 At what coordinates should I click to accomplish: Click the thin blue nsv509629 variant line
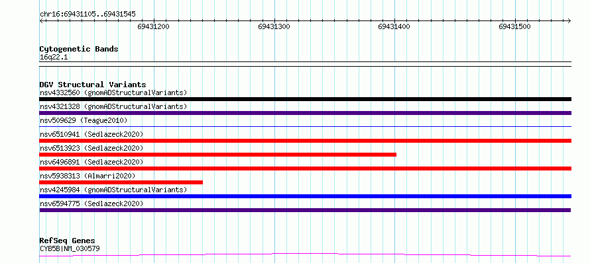pyautogui.click(x=305, y=127)
